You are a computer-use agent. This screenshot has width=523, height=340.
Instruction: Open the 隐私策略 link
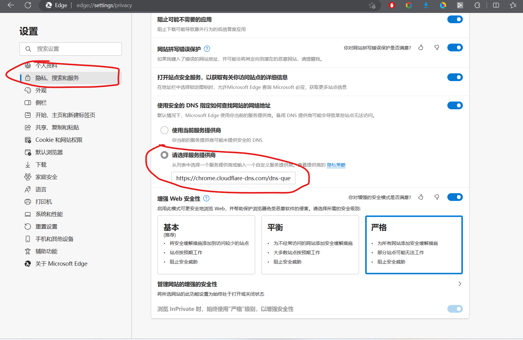point(336,165)
